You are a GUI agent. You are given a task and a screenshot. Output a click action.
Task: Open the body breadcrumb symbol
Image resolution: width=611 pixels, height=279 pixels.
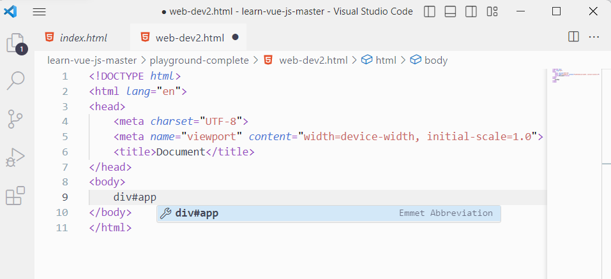tap(436, 61)
